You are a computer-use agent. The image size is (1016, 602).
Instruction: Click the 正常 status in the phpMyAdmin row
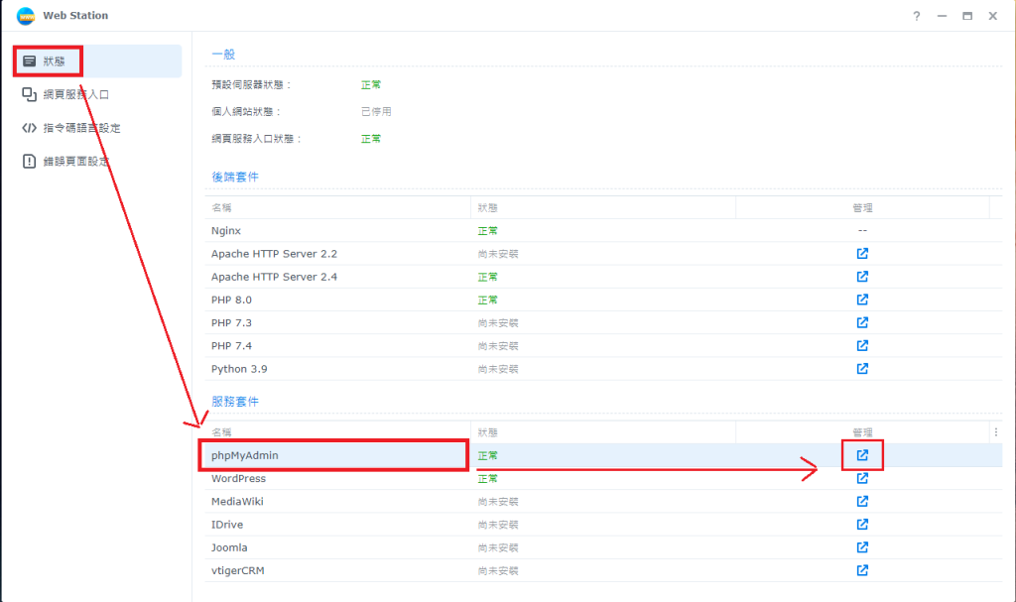point(488,455)
